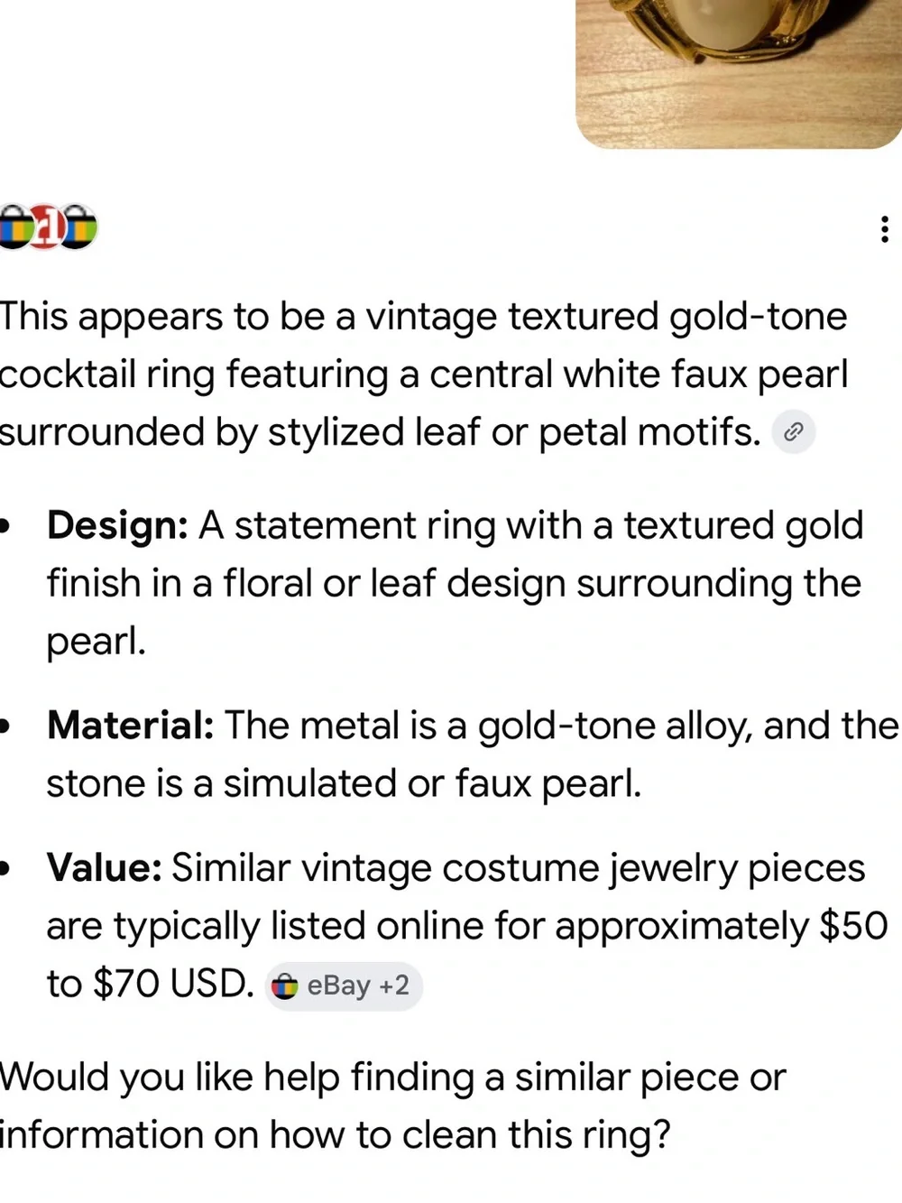
Task: Open the three-dot more options menu
Action: [x=884, y=229]
